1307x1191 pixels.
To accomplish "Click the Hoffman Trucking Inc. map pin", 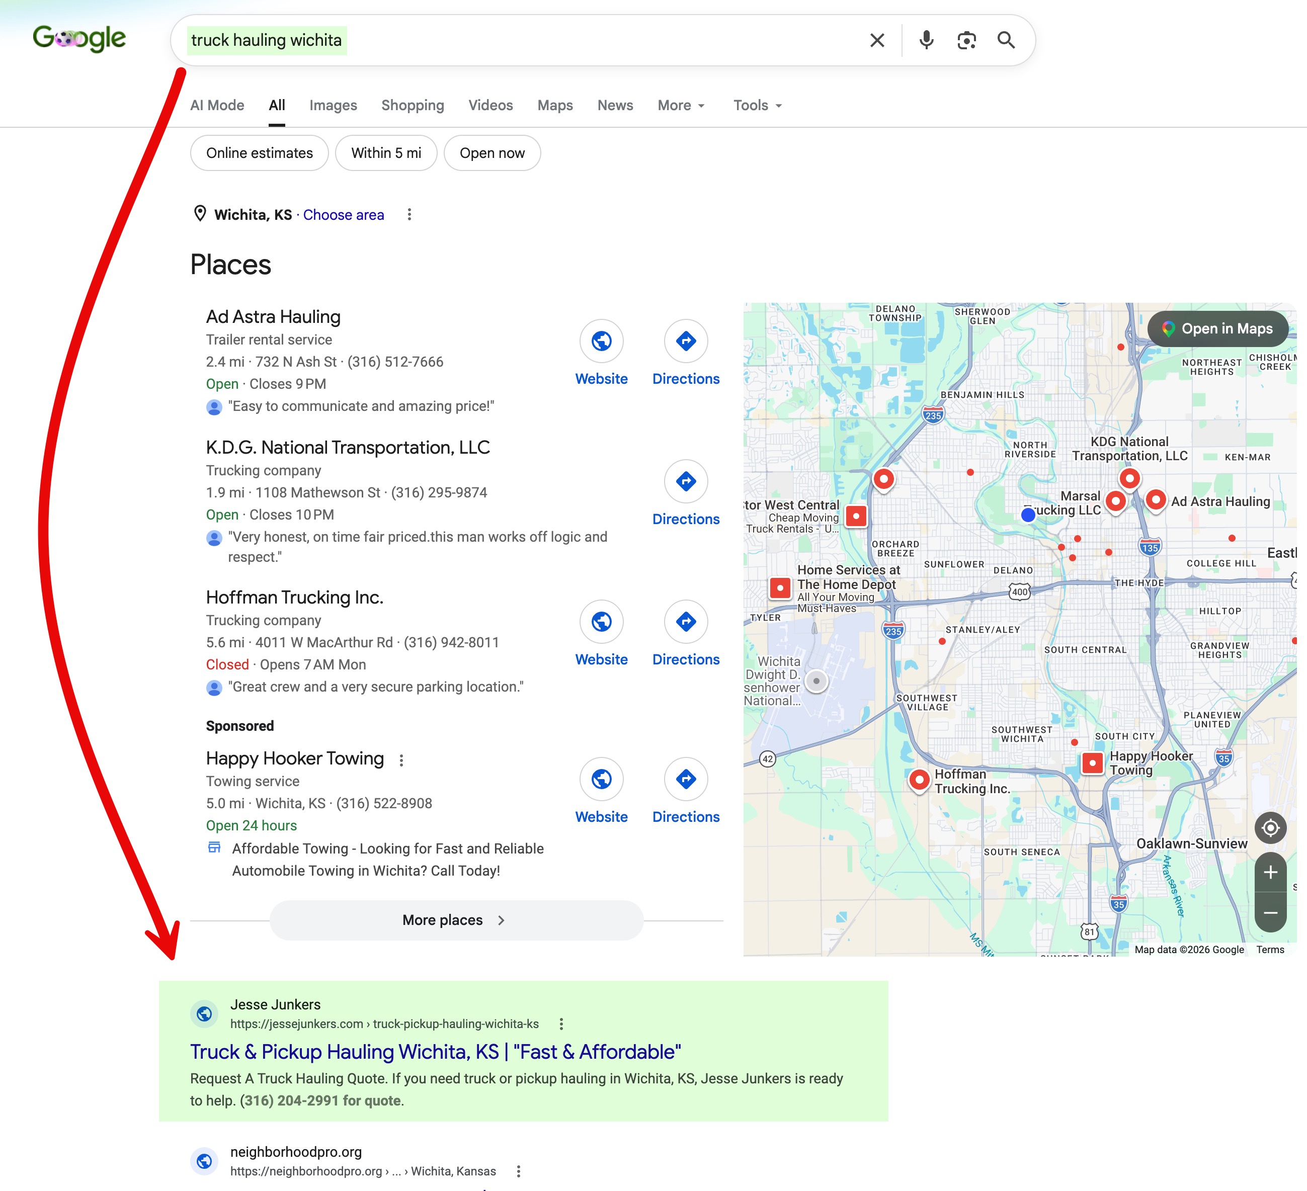I will pos(919,780).
